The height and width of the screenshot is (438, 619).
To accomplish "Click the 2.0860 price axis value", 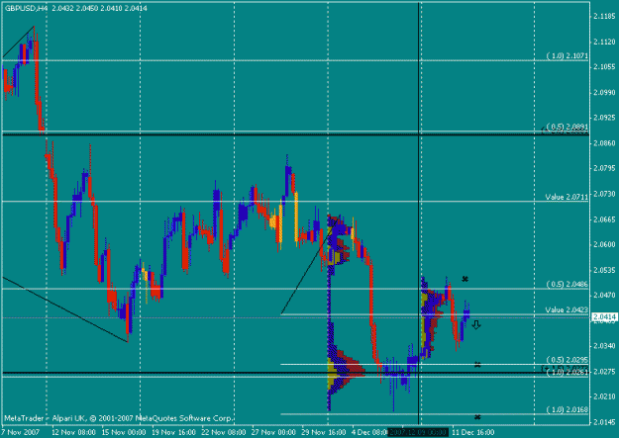I will (x=604, y=143).
